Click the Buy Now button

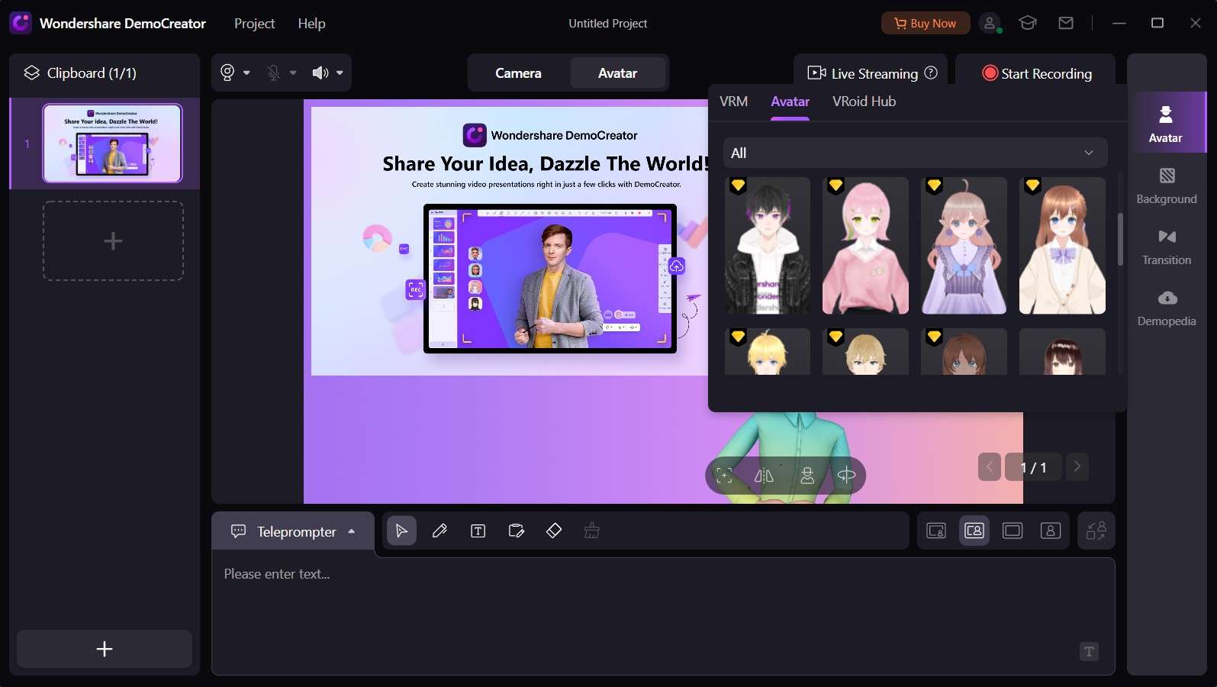point(926,24)
